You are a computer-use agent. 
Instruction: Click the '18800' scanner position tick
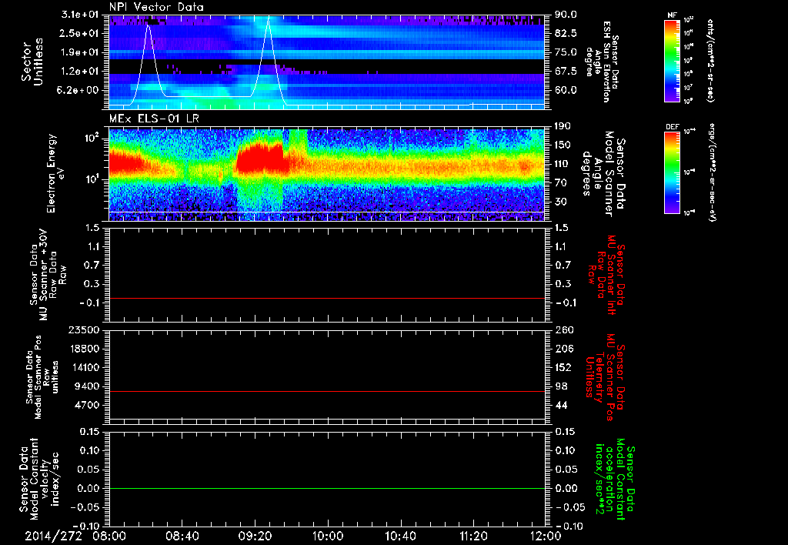pyautogui.click(x=85, y=349)
